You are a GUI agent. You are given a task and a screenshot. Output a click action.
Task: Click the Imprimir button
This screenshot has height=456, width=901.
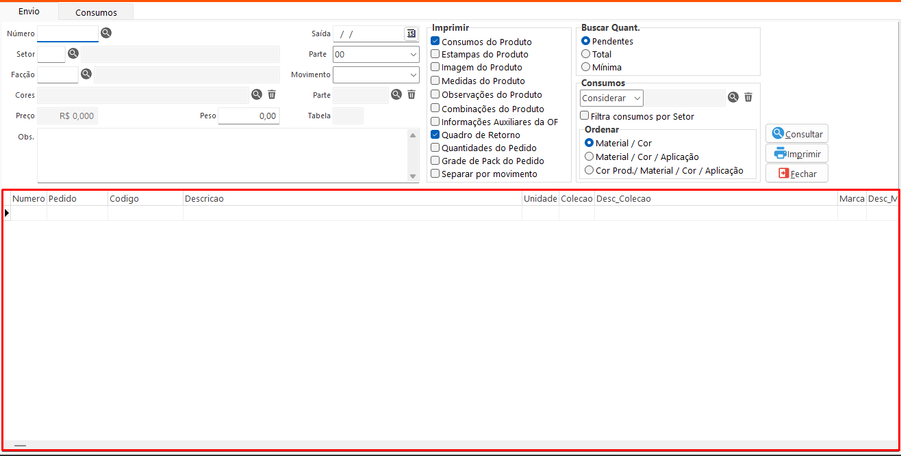(797, 154)
